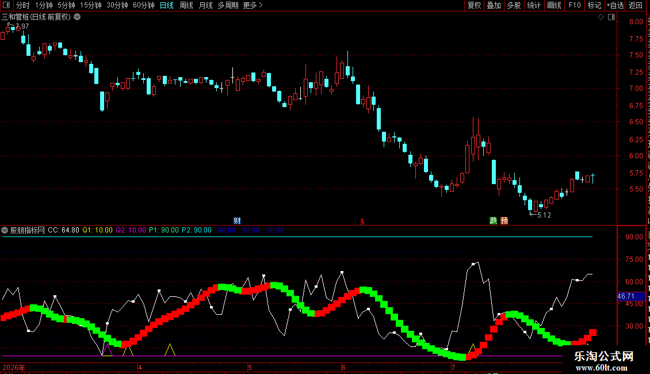Click the Q2: 10.00 indicator label
This screenshot has height=374, width=650.
[131, 230]
